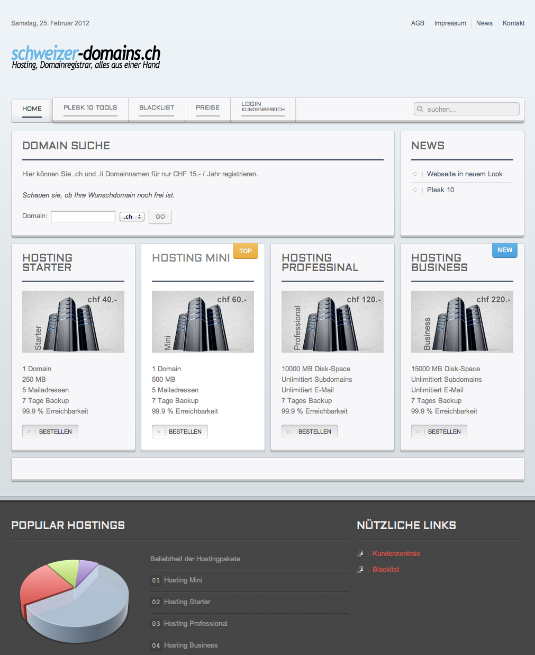This screenshot has height=655, width=535.
Task: Order the Hosting Mini package via Bestellen
Action: pos(180,432)
